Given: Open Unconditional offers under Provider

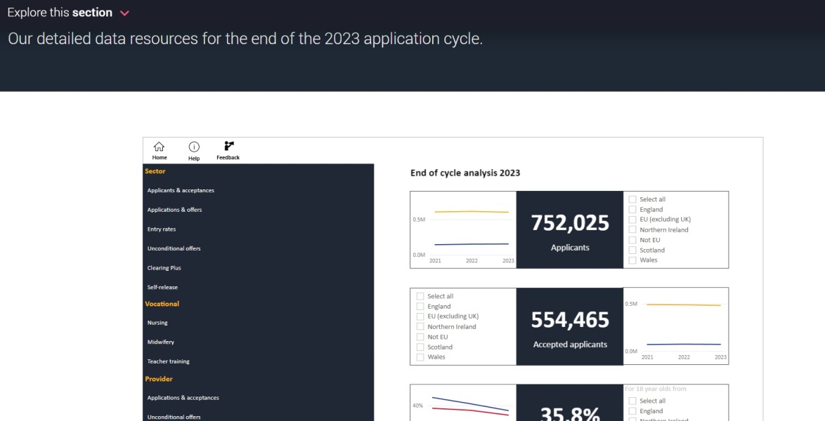Looking at the screenshot, I should coord(174,417).
